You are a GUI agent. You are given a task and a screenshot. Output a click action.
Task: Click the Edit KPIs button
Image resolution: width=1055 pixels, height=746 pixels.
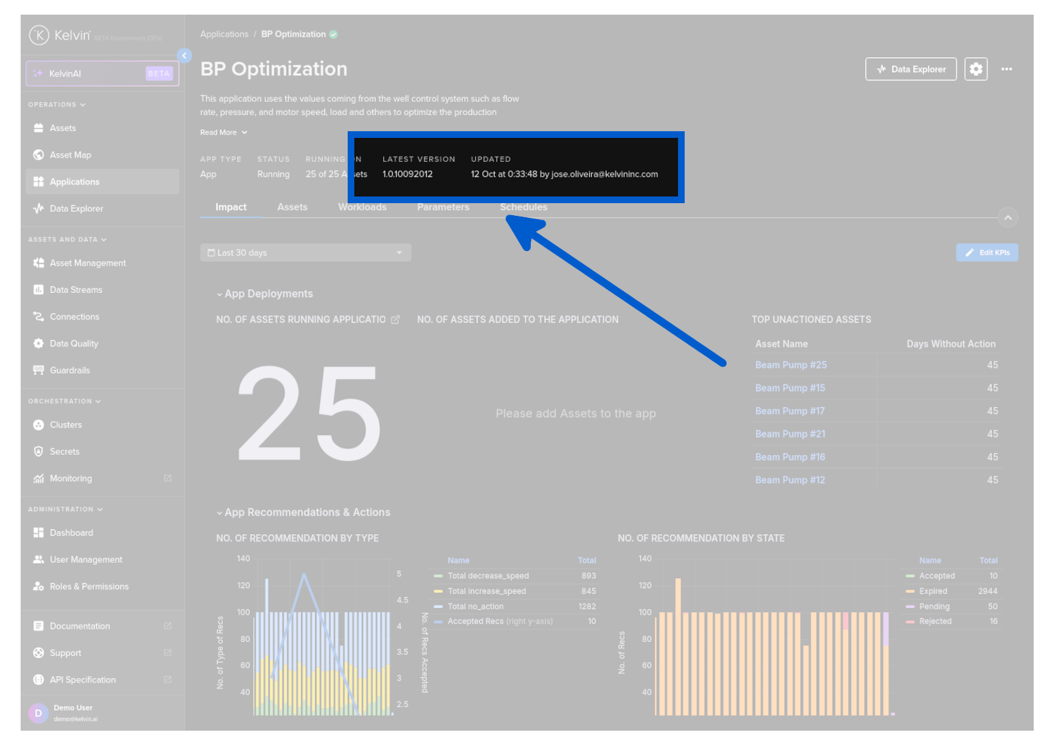[x=986, y=253]
